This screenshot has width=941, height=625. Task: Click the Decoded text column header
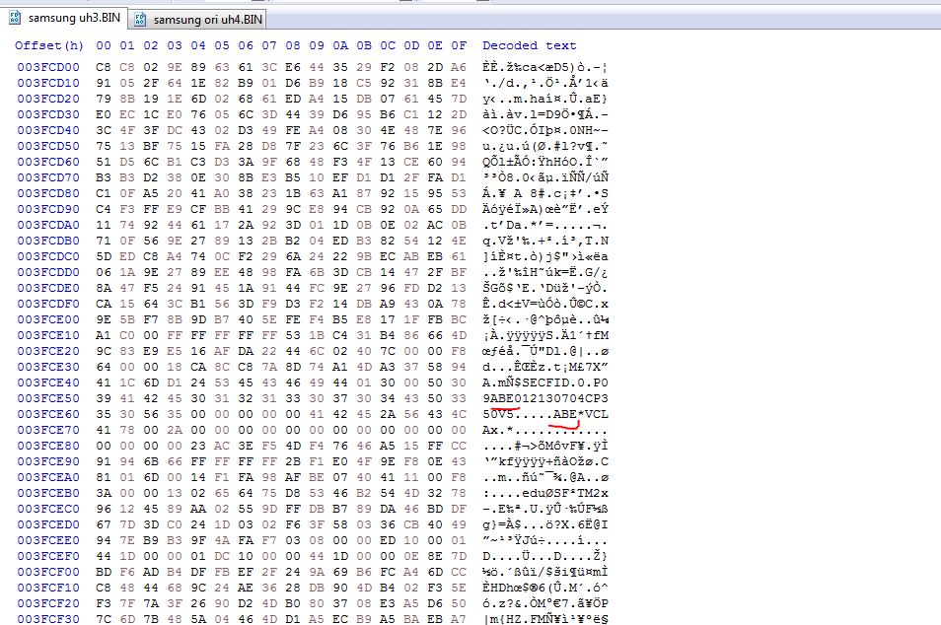coord(530,45)
